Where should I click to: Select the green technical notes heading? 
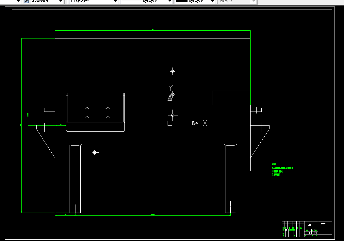click(x=274, y=164)
